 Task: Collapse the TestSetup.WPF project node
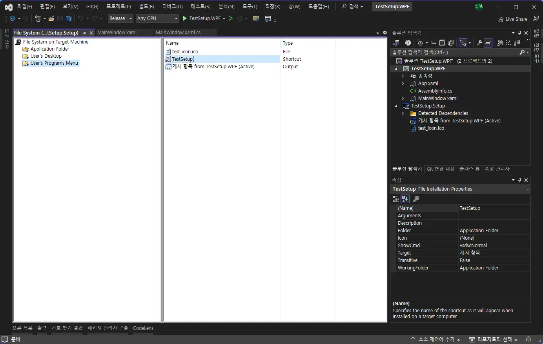click(x=396, y=69)
